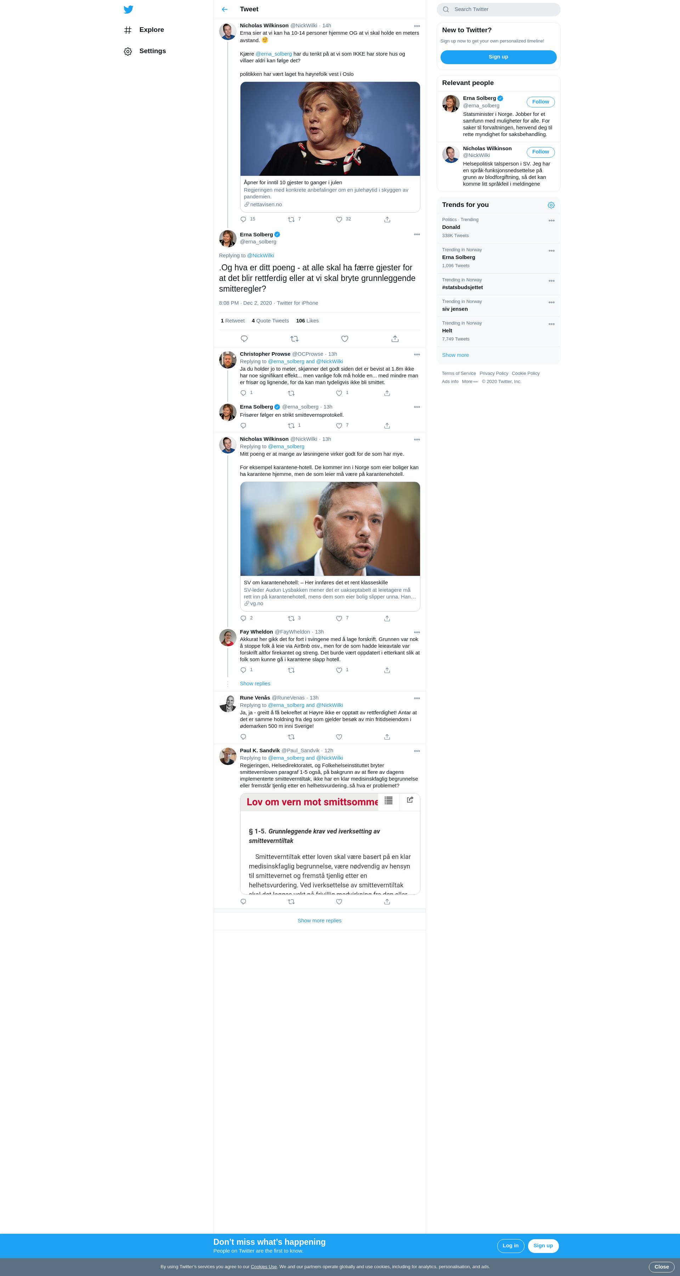
Task: Reply to Erna Solberg's main tweet
Action: pos(244,339)
